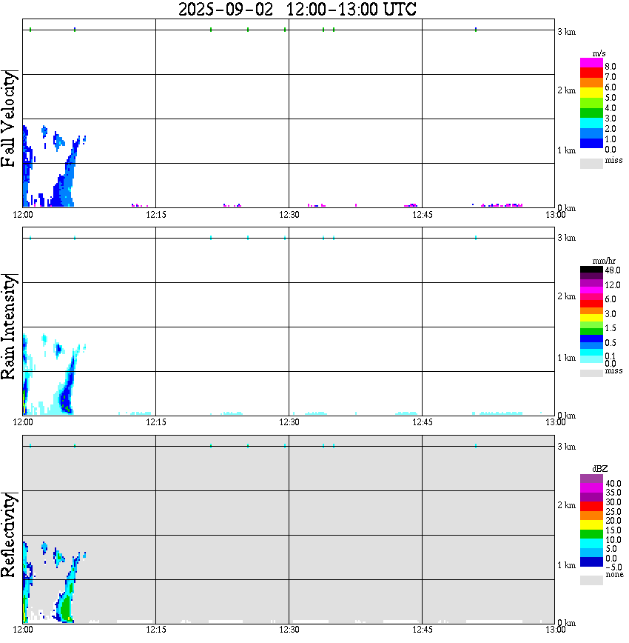Click the 5.0 value in m/s legend
This screenshot has width=629, height=643.
tap(610, 98)
